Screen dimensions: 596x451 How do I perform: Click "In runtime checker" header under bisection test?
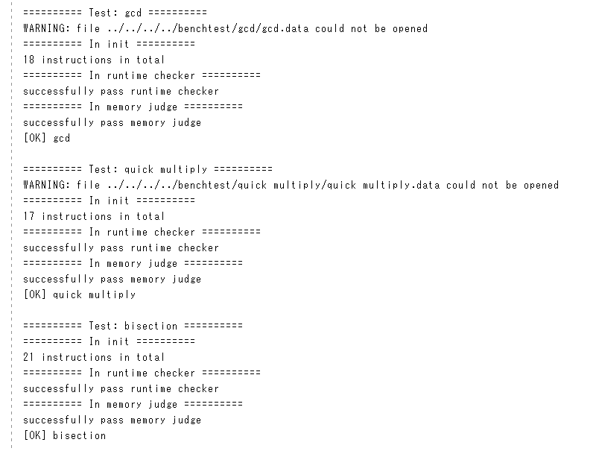pyautogui.click(x=142, y=373)
